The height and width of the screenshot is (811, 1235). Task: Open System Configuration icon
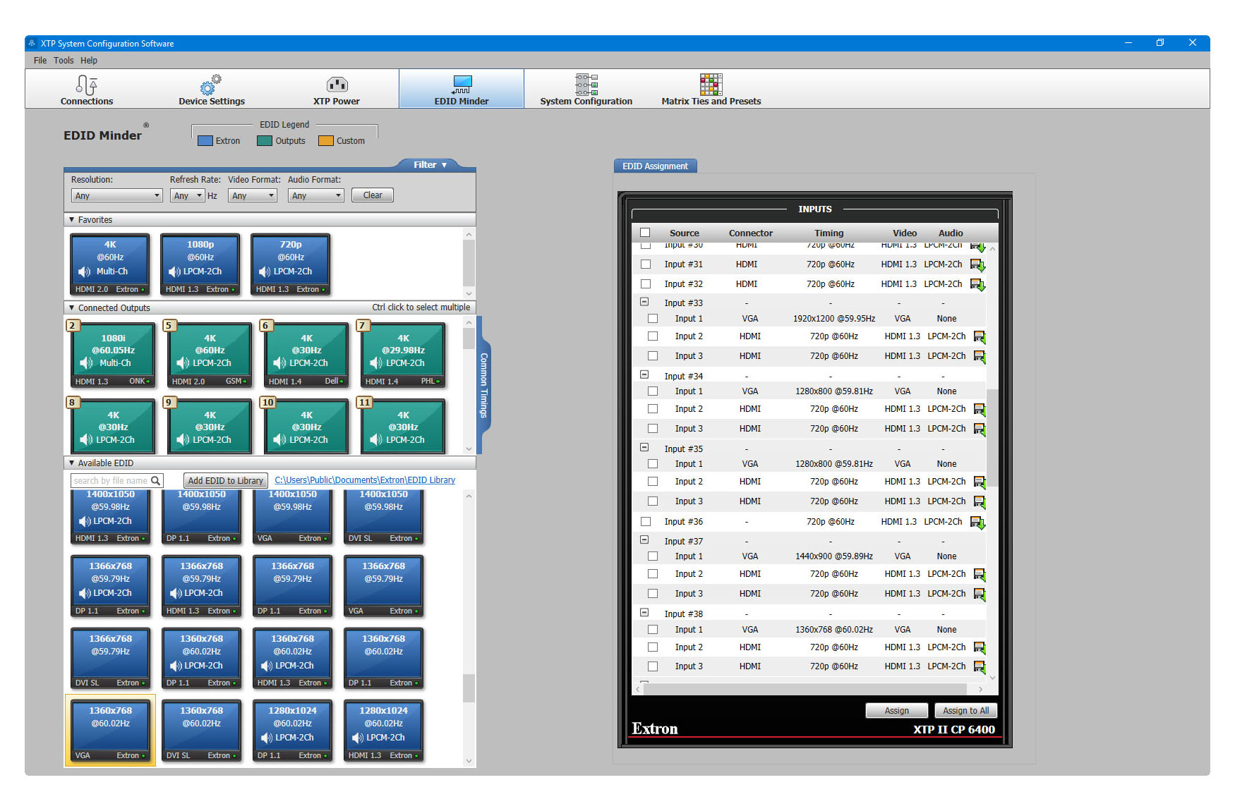pyautogui.click(x=586, y=85)
